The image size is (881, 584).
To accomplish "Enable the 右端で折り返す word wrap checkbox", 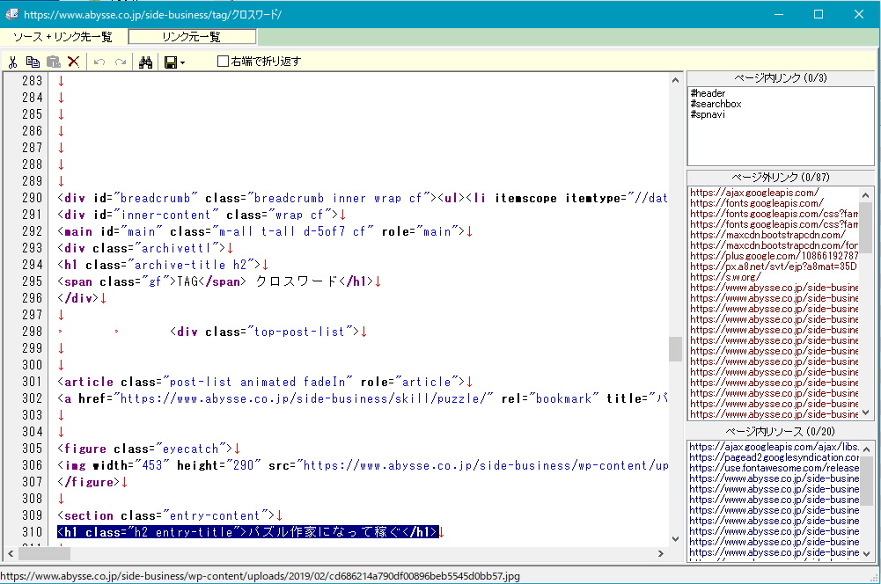I will click(x=223, y=62).
